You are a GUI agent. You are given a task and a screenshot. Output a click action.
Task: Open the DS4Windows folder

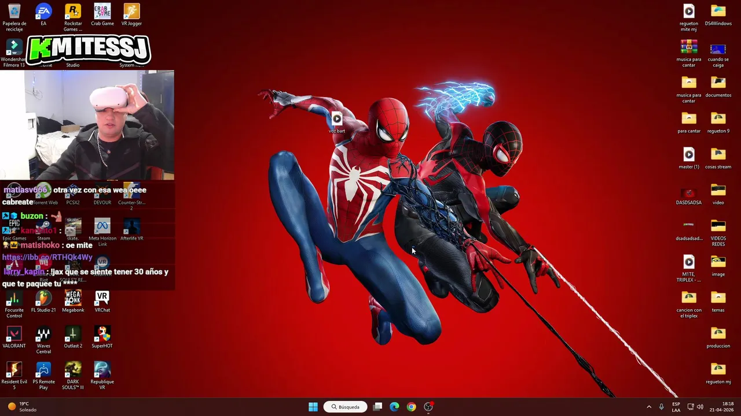[718, 15]
